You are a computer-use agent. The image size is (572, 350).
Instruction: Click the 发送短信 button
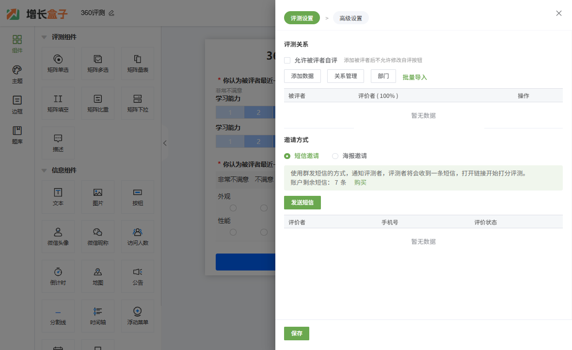302,203
